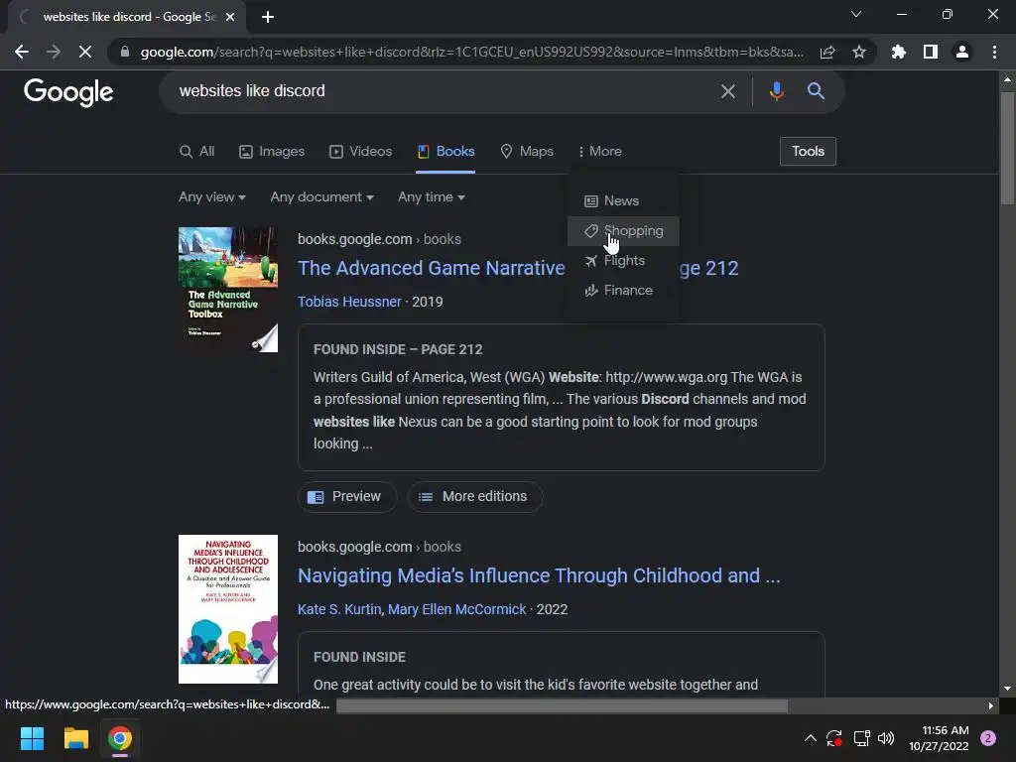Switch to the All results tab

[x=197, y=152]
